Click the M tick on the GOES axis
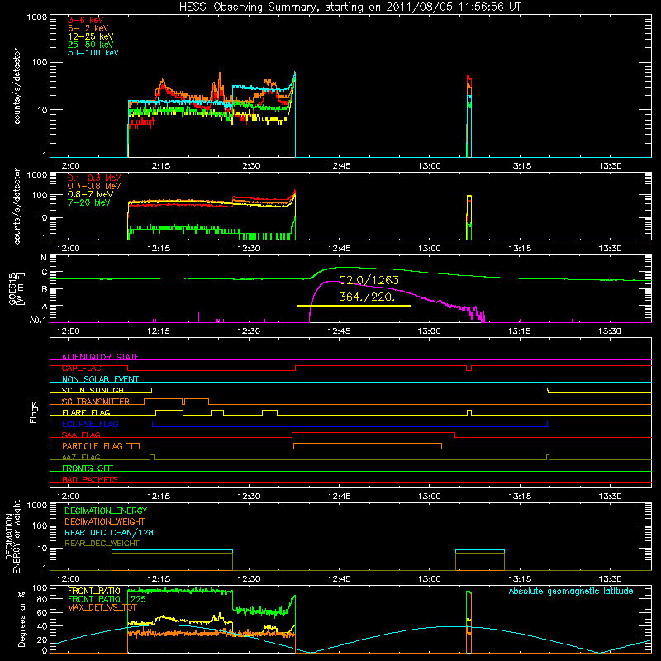The width and height of the screenshot is (661, 661). (x=44, y=258)
